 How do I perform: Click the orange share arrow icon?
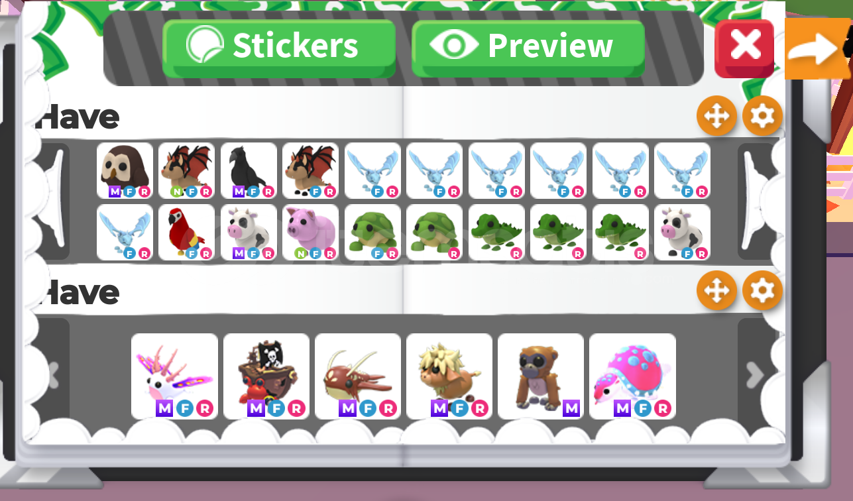pos(817,48)
